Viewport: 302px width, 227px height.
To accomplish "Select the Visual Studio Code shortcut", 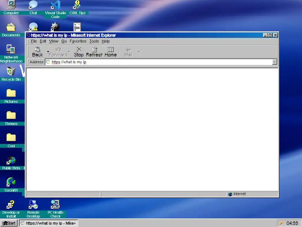I will click(55, 9).
